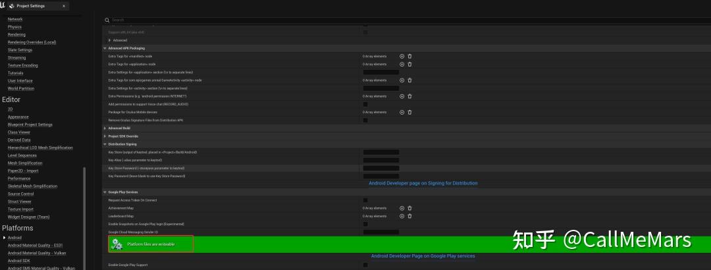Remove all Extra Permissions elements
Image resolution: width=711 pixels, height=270 pixels.
409,96
